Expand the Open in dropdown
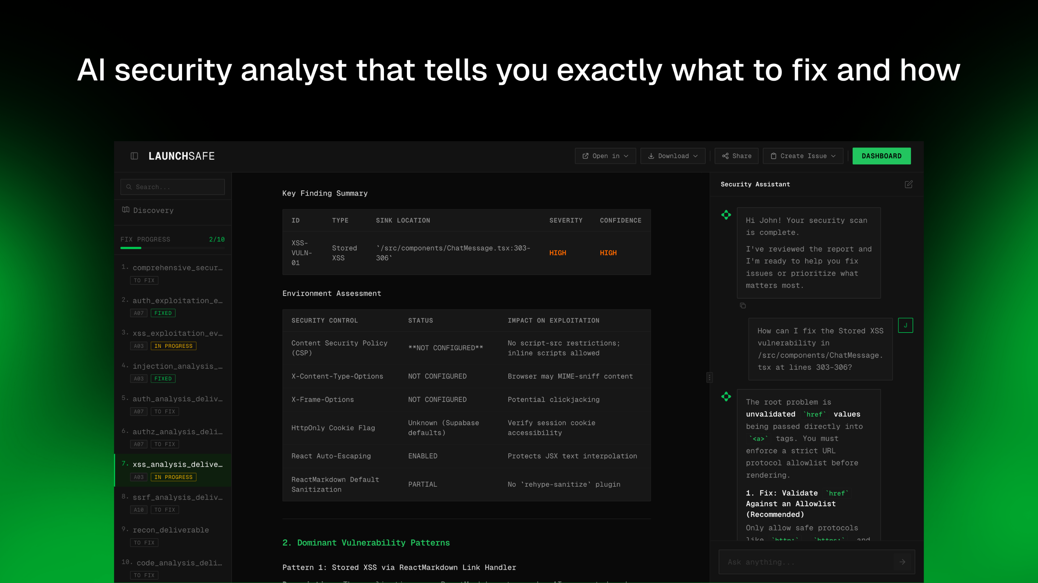 [626, 156]
